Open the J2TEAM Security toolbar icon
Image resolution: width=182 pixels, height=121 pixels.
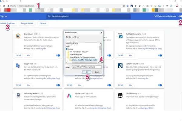(x=132, y=6)
